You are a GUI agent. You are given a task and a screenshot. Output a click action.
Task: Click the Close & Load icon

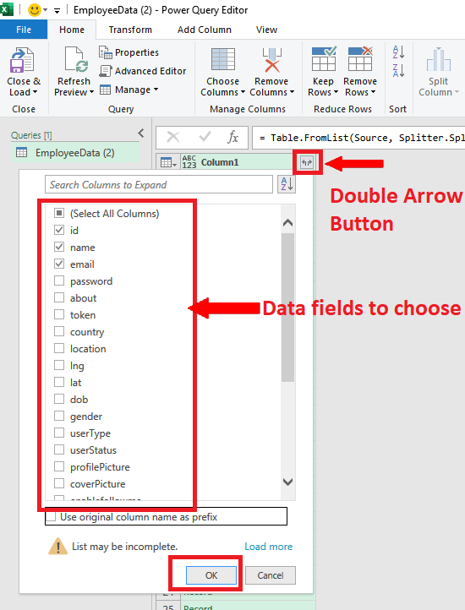click(x=22, y=60)
